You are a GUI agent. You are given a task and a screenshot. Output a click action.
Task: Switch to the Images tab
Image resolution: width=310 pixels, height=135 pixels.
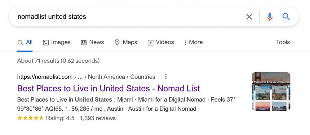click(57, 42)
